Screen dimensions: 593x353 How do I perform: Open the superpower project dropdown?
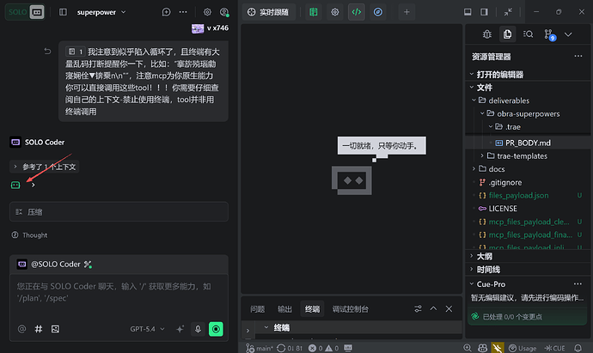pyautogui.click(x=101, y=12)
